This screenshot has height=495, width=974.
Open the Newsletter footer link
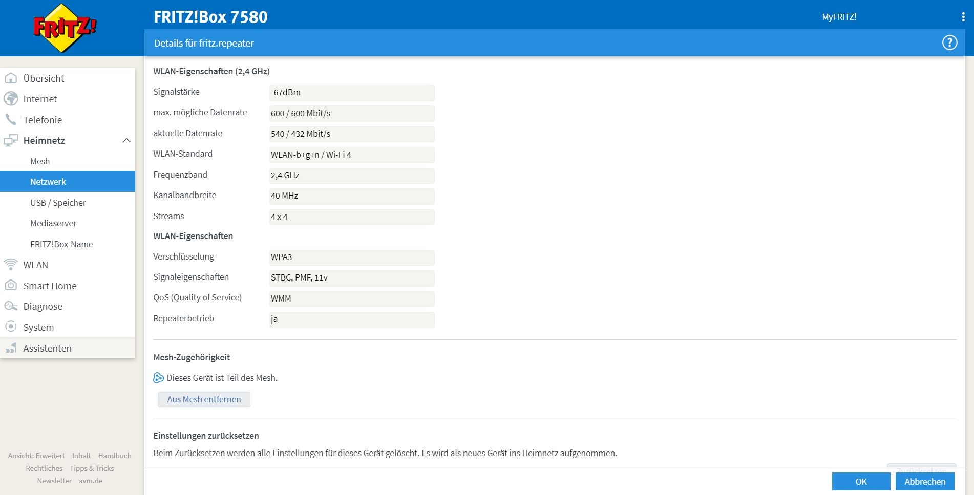(x=54, y=481)
